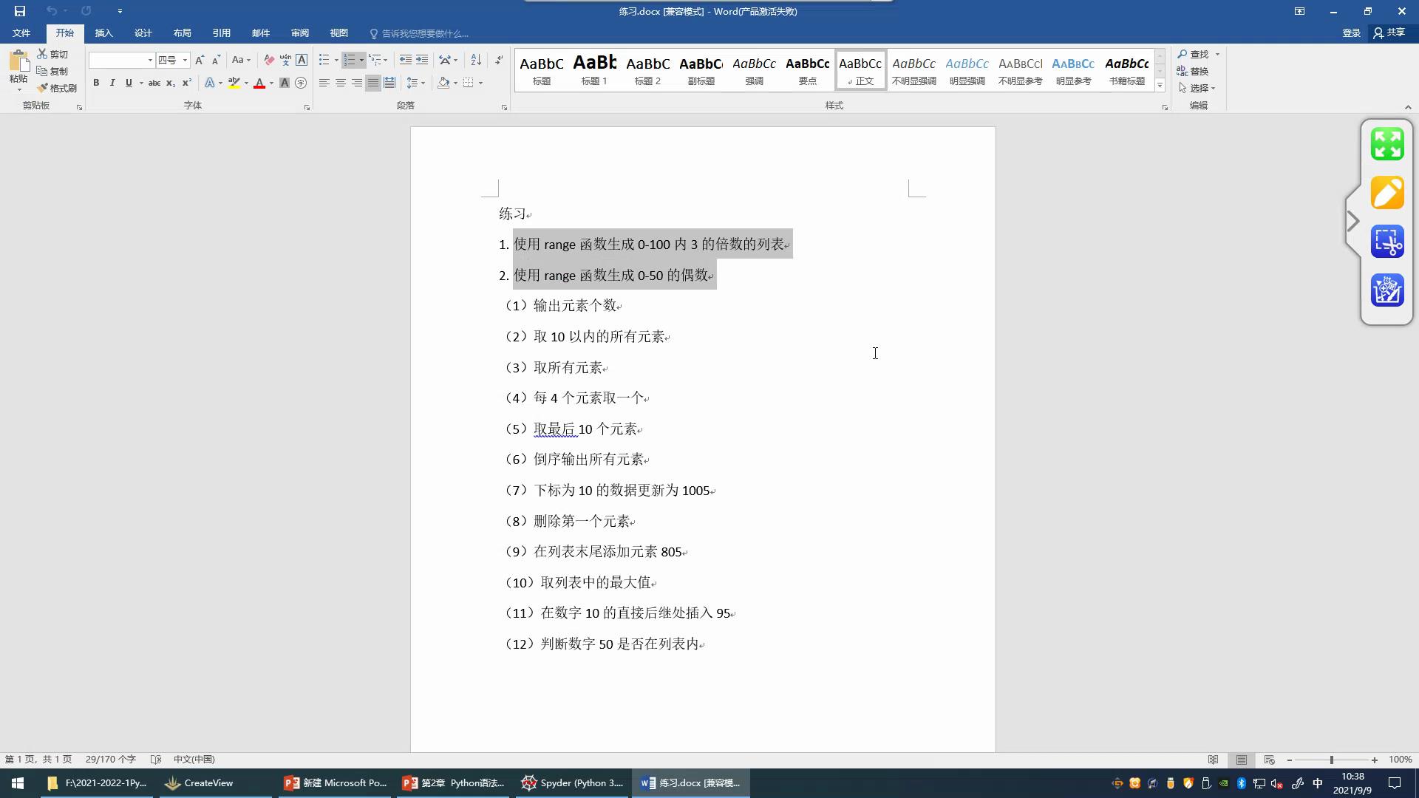
Task: Apply the 标题 1 heading style
Action: 594,70
